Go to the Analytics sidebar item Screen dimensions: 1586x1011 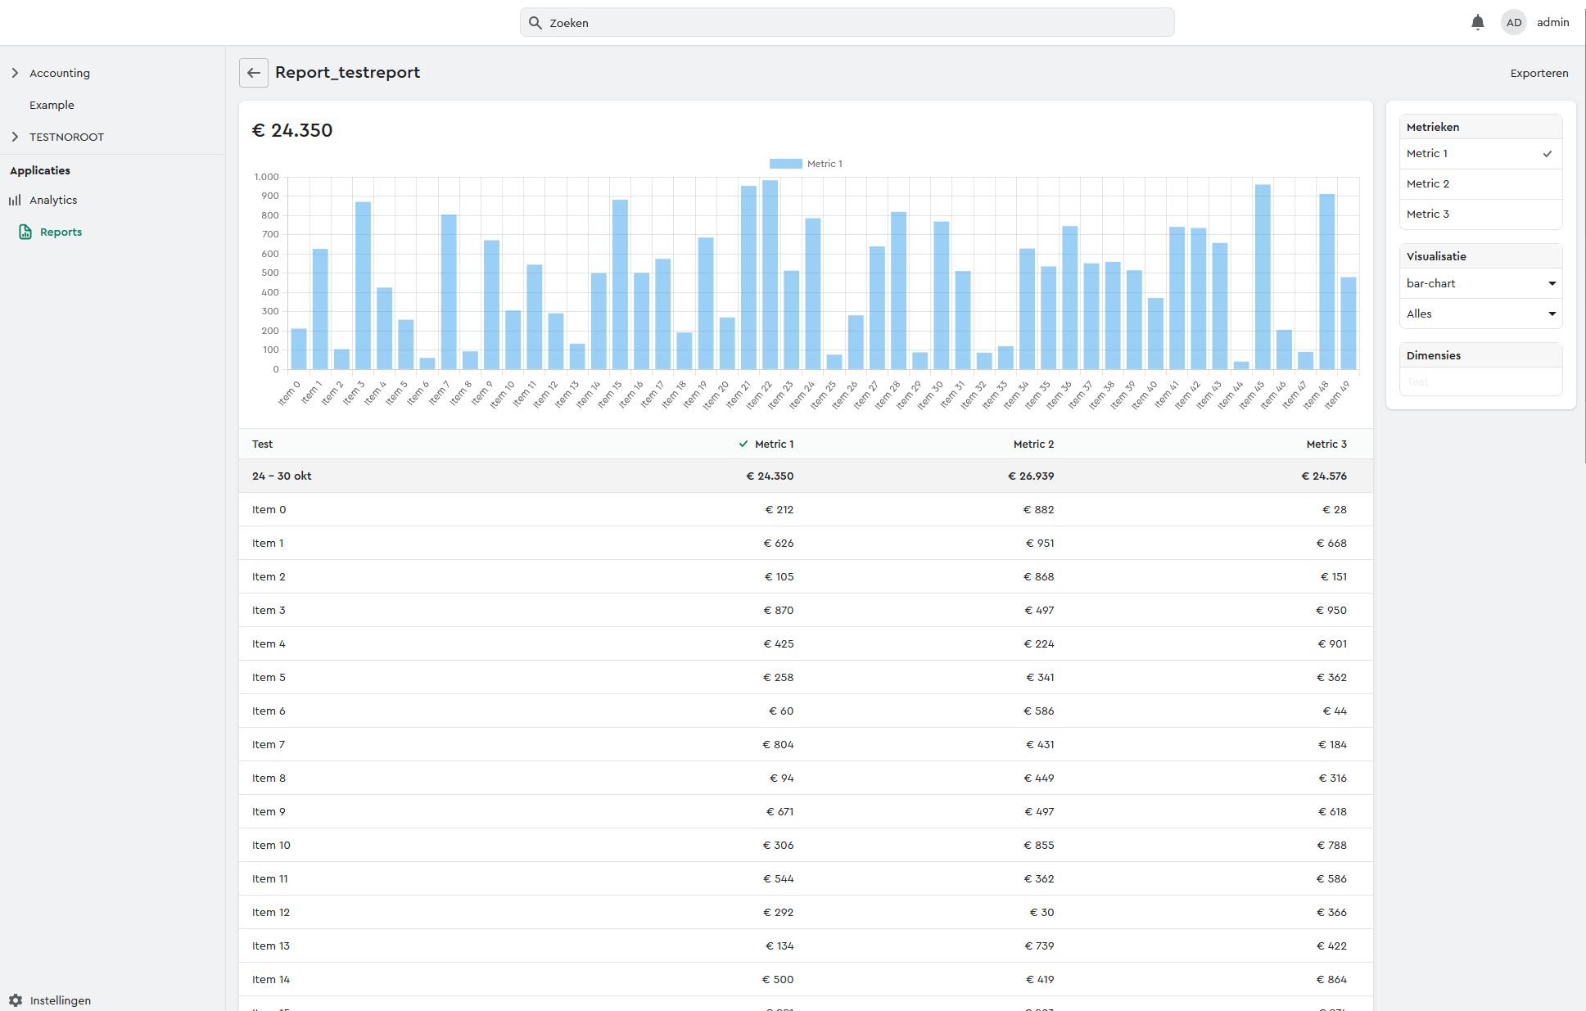click(53, 200)
